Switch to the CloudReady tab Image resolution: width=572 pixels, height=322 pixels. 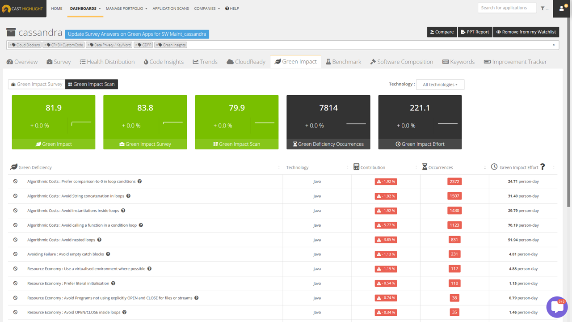246,62
